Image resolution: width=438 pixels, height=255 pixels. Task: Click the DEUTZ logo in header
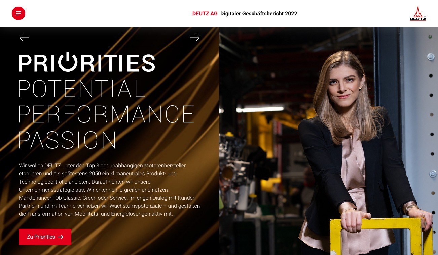tap(418, 13)
